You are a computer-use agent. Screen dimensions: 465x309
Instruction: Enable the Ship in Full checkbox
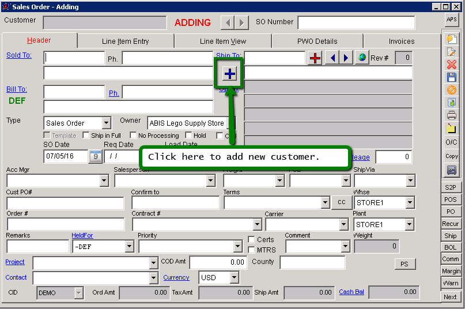click(86, 135)
